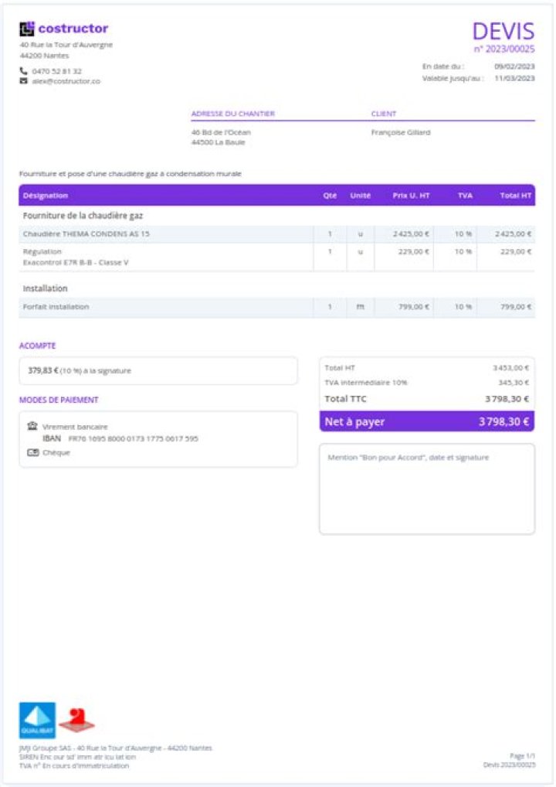Image resolution: width=556 pixels, height=787 pixels.
Task: Open the alex@costructor.co email address
Action: 66,80
